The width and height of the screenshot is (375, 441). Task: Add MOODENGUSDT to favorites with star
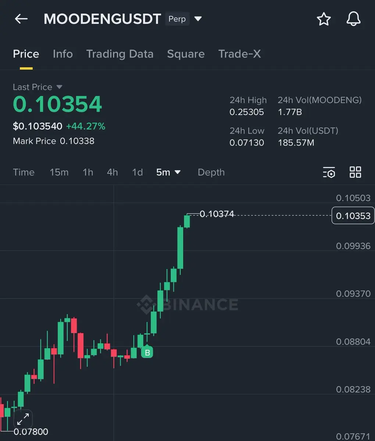(324, 19)
